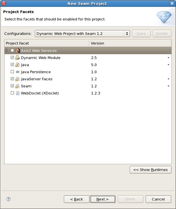176x209 pixels.
Task: Tick the Axis2 Web Services checkbox
Action: tap(12, 50)
